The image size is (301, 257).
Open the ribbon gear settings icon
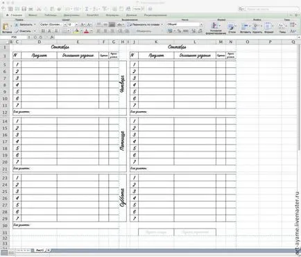296,15
